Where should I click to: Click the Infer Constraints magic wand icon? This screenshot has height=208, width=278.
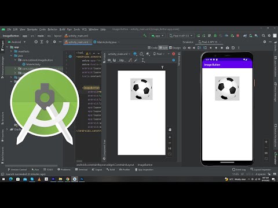[136, 60]
